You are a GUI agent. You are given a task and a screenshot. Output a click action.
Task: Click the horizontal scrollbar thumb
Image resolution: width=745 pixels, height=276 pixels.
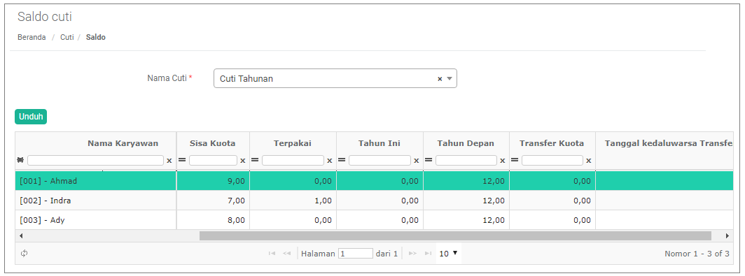click(455, 235)
